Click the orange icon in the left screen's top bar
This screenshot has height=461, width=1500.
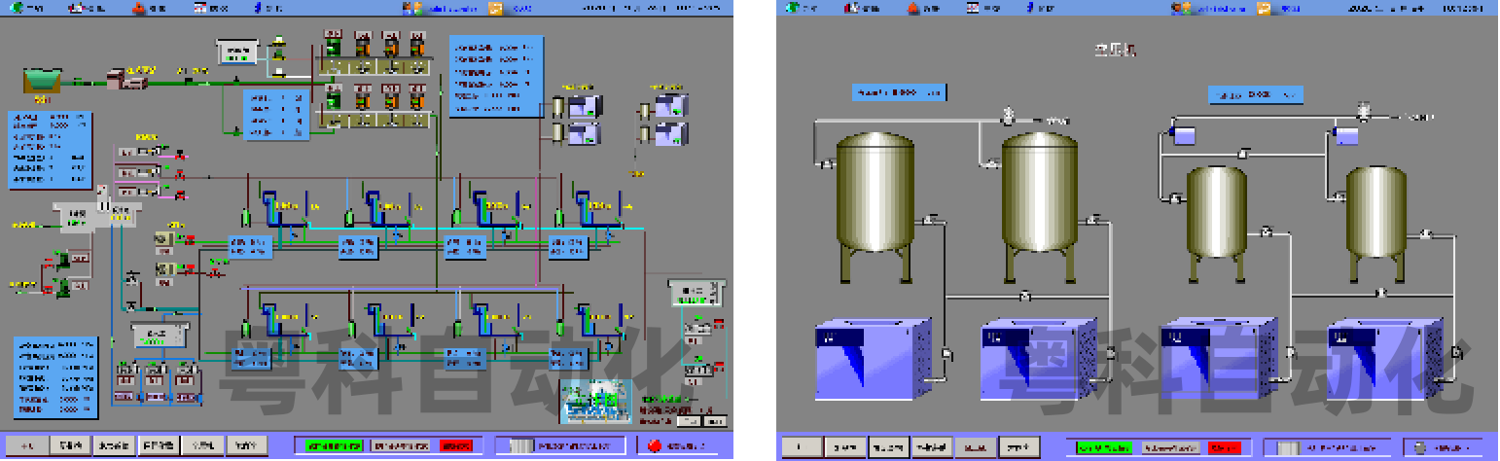pyautogui.click(x=495, y=8)
